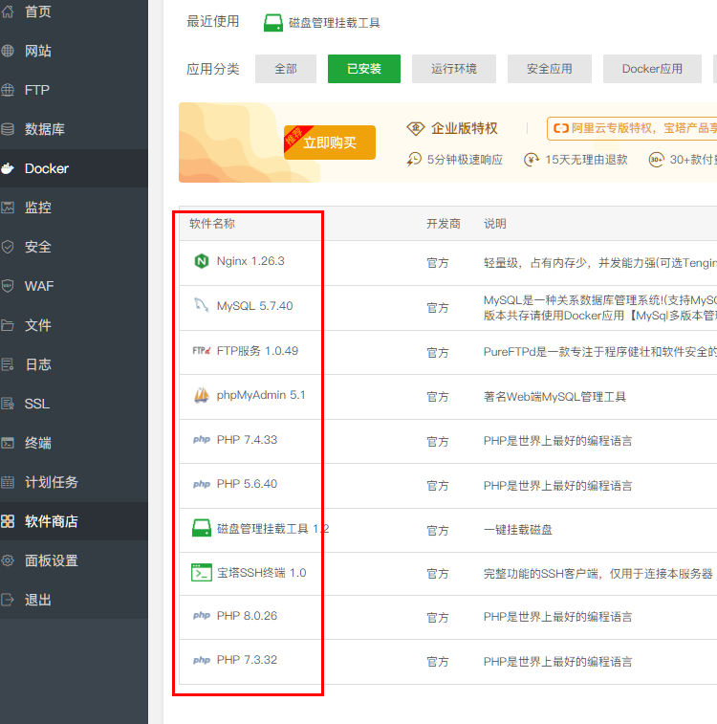Click the green disk icon under 最近使用

[273, 22]
